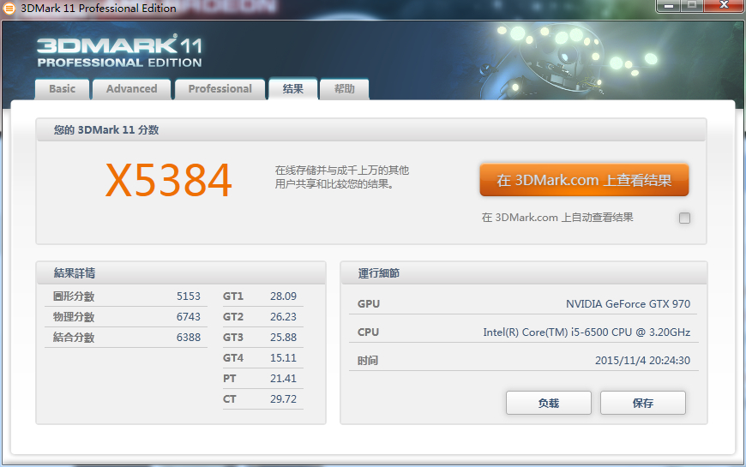Click the Intel Core i5-6500 CPU text
This screenshot has height=467, width=746.
point(587,332)
